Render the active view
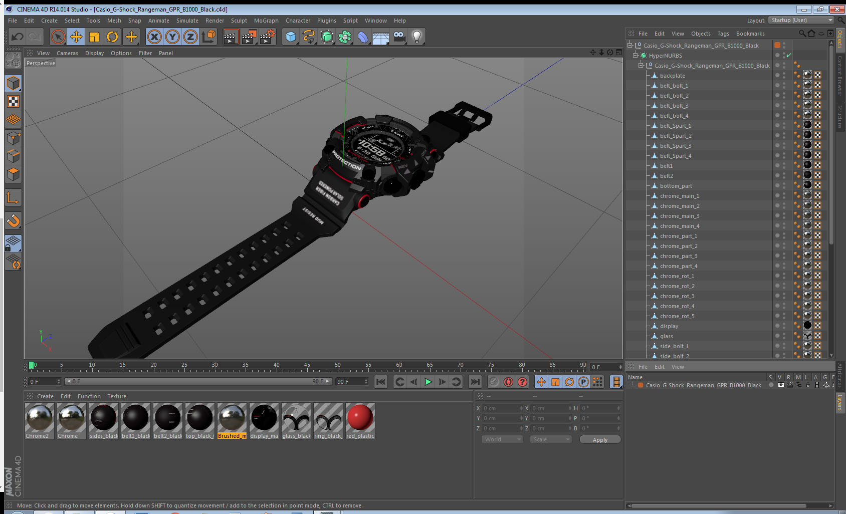The height and width of the screenshot is (514, 846). pyautogui.click(x=231, y=37)
